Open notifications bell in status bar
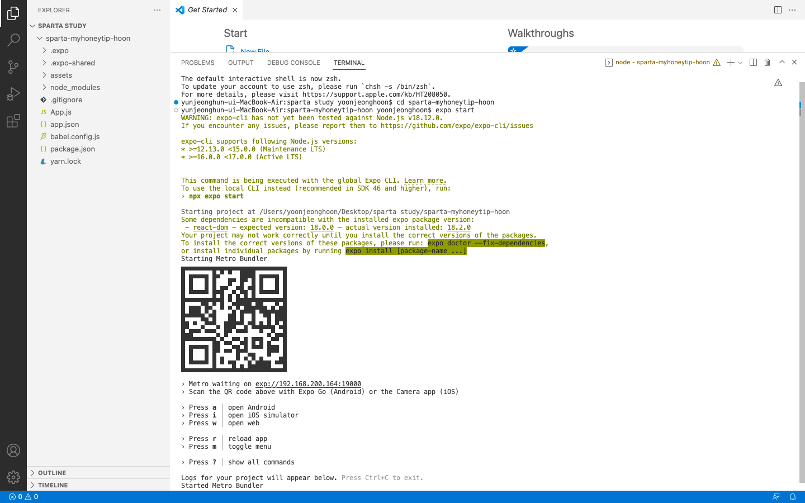The image size is (805, 503). coord(792,497)
